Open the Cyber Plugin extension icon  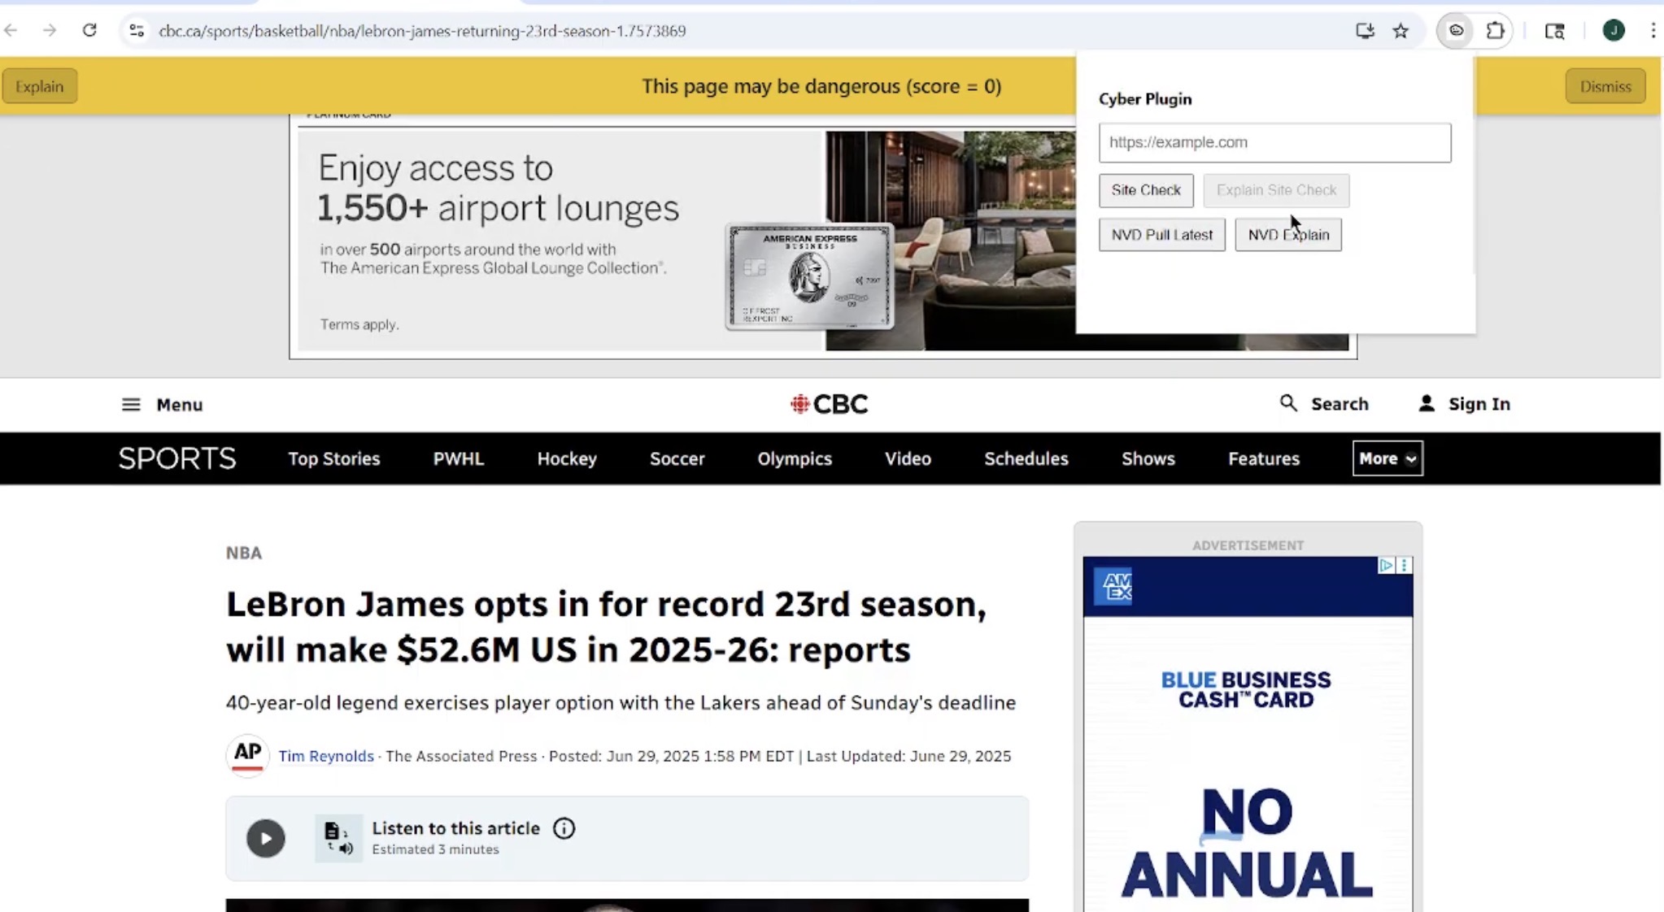tap(1456, 31)
